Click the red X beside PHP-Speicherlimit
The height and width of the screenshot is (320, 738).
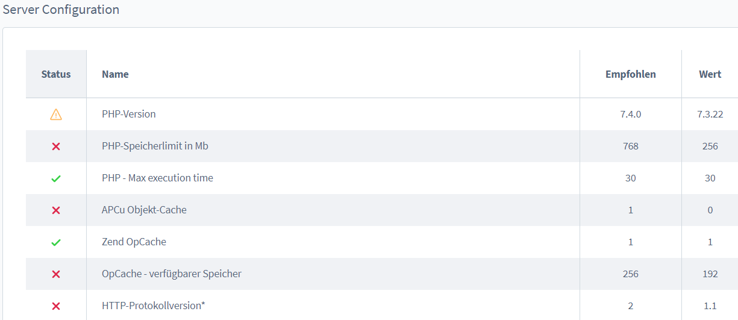click(x=56, y=146)
